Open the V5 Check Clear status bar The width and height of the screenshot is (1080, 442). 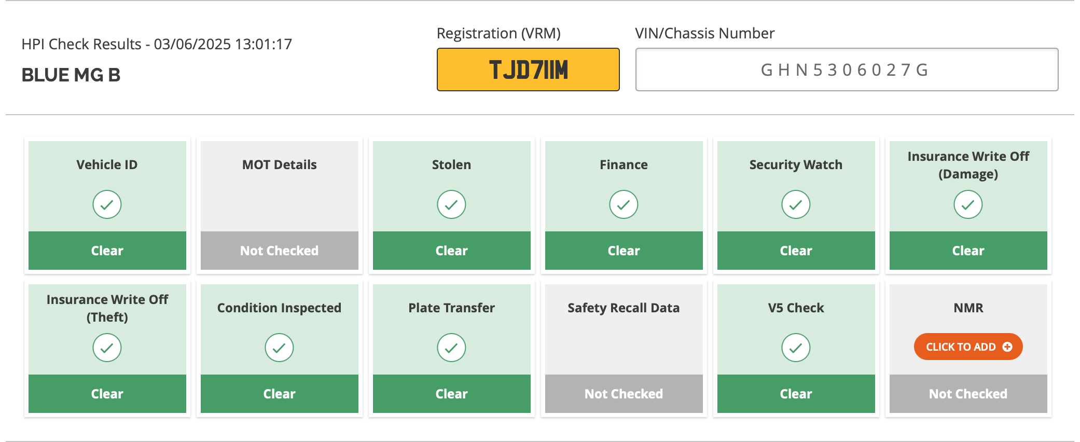pos(796,394)
